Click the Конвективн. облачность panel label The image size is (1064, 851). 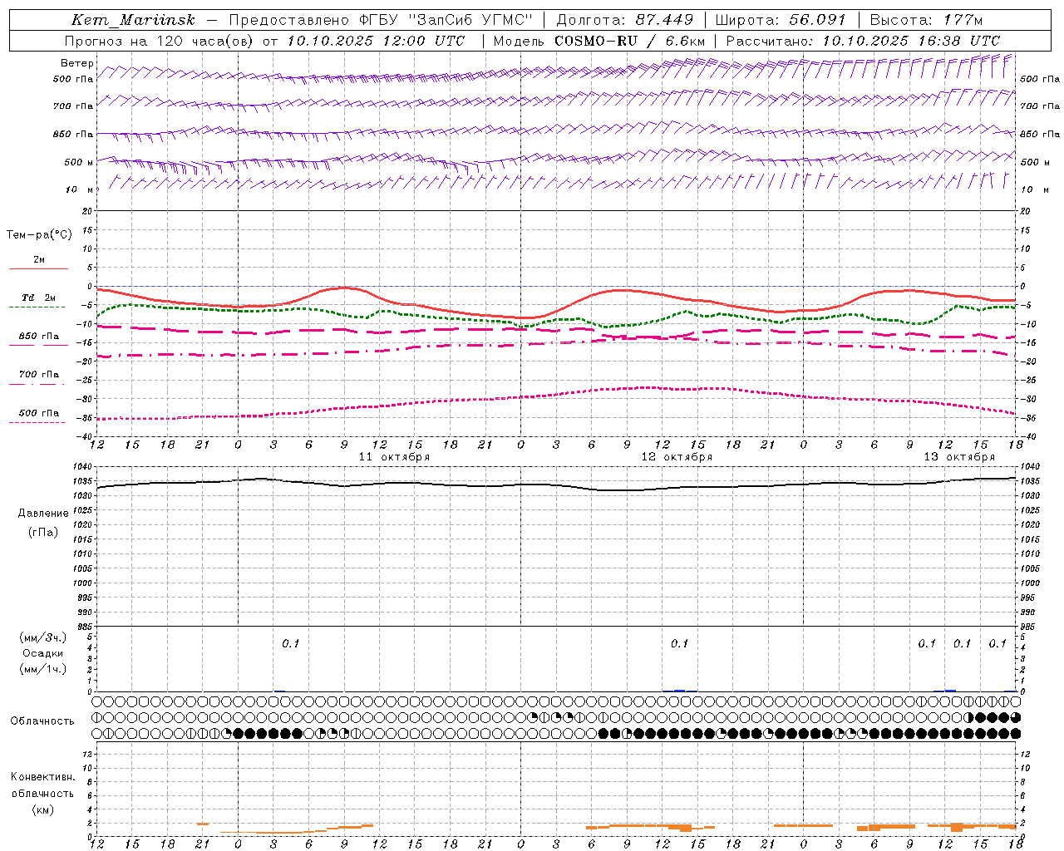(42, 785)
